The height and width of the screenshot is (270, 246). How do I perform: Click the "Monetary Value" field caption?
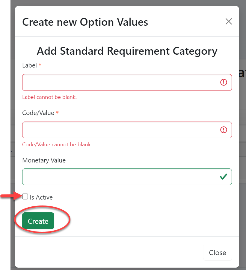point(44,160)
